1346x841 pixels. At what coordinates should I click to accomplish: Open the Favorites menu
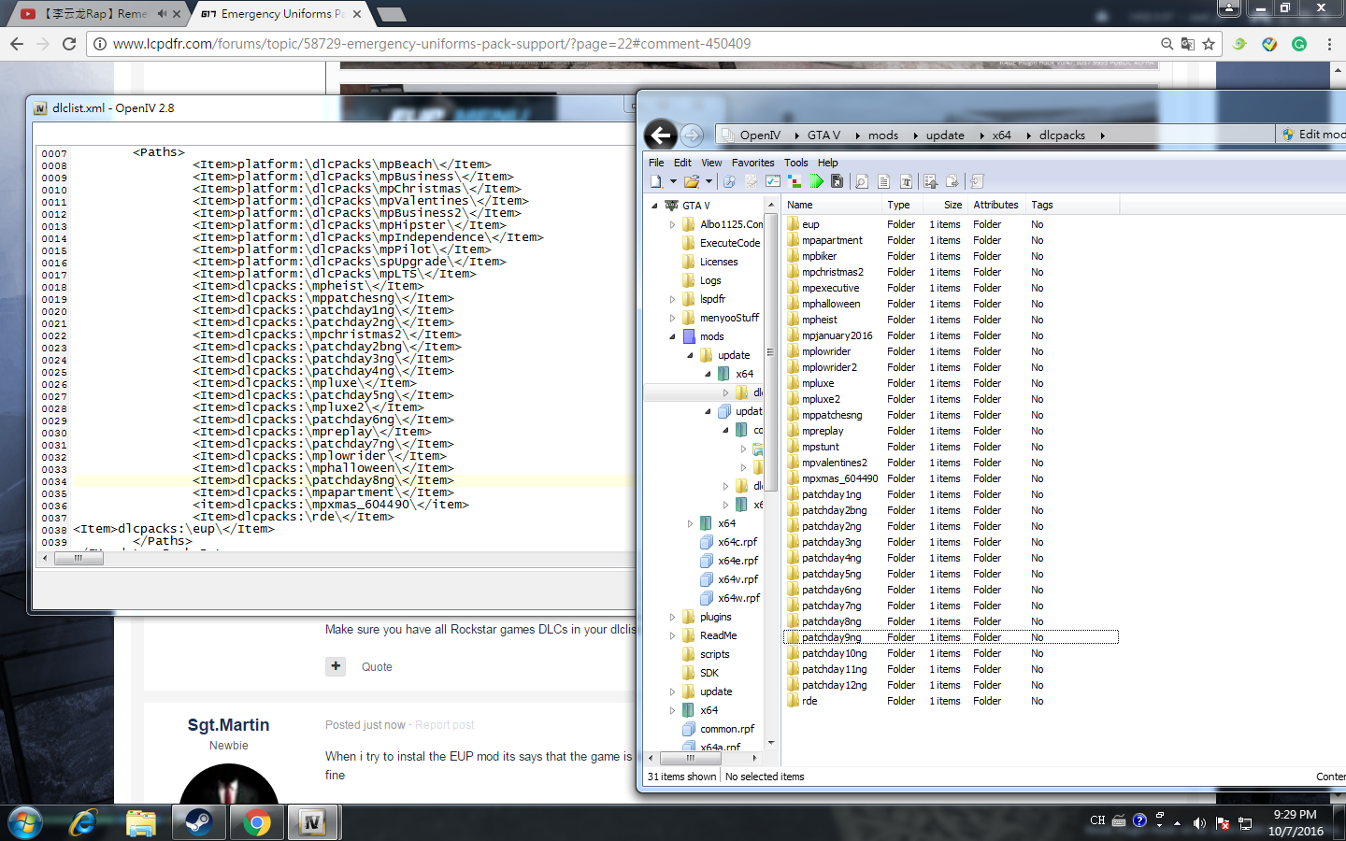(x=752, y=163)
